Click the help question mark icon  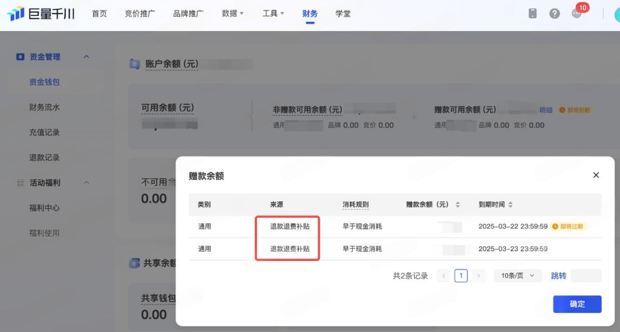(554, 13)
